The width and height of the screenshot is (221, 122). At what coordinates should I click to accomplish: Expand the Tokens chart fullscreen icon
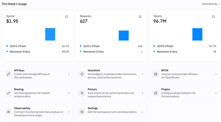[214, 17]
